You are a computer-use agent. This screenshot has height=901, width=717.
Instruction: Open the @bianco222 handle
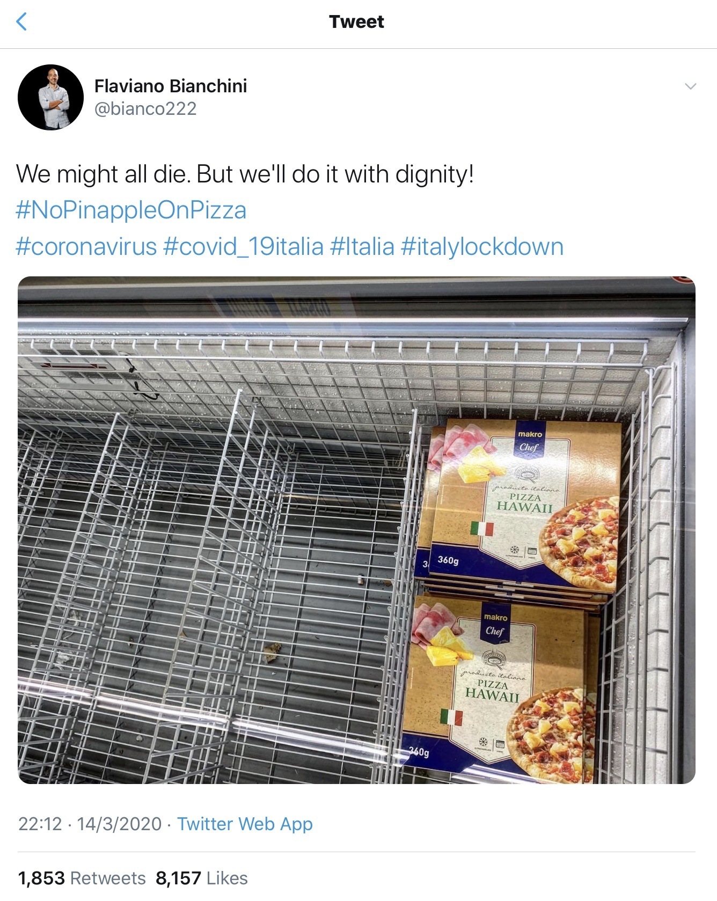click(x=145, y=108)
